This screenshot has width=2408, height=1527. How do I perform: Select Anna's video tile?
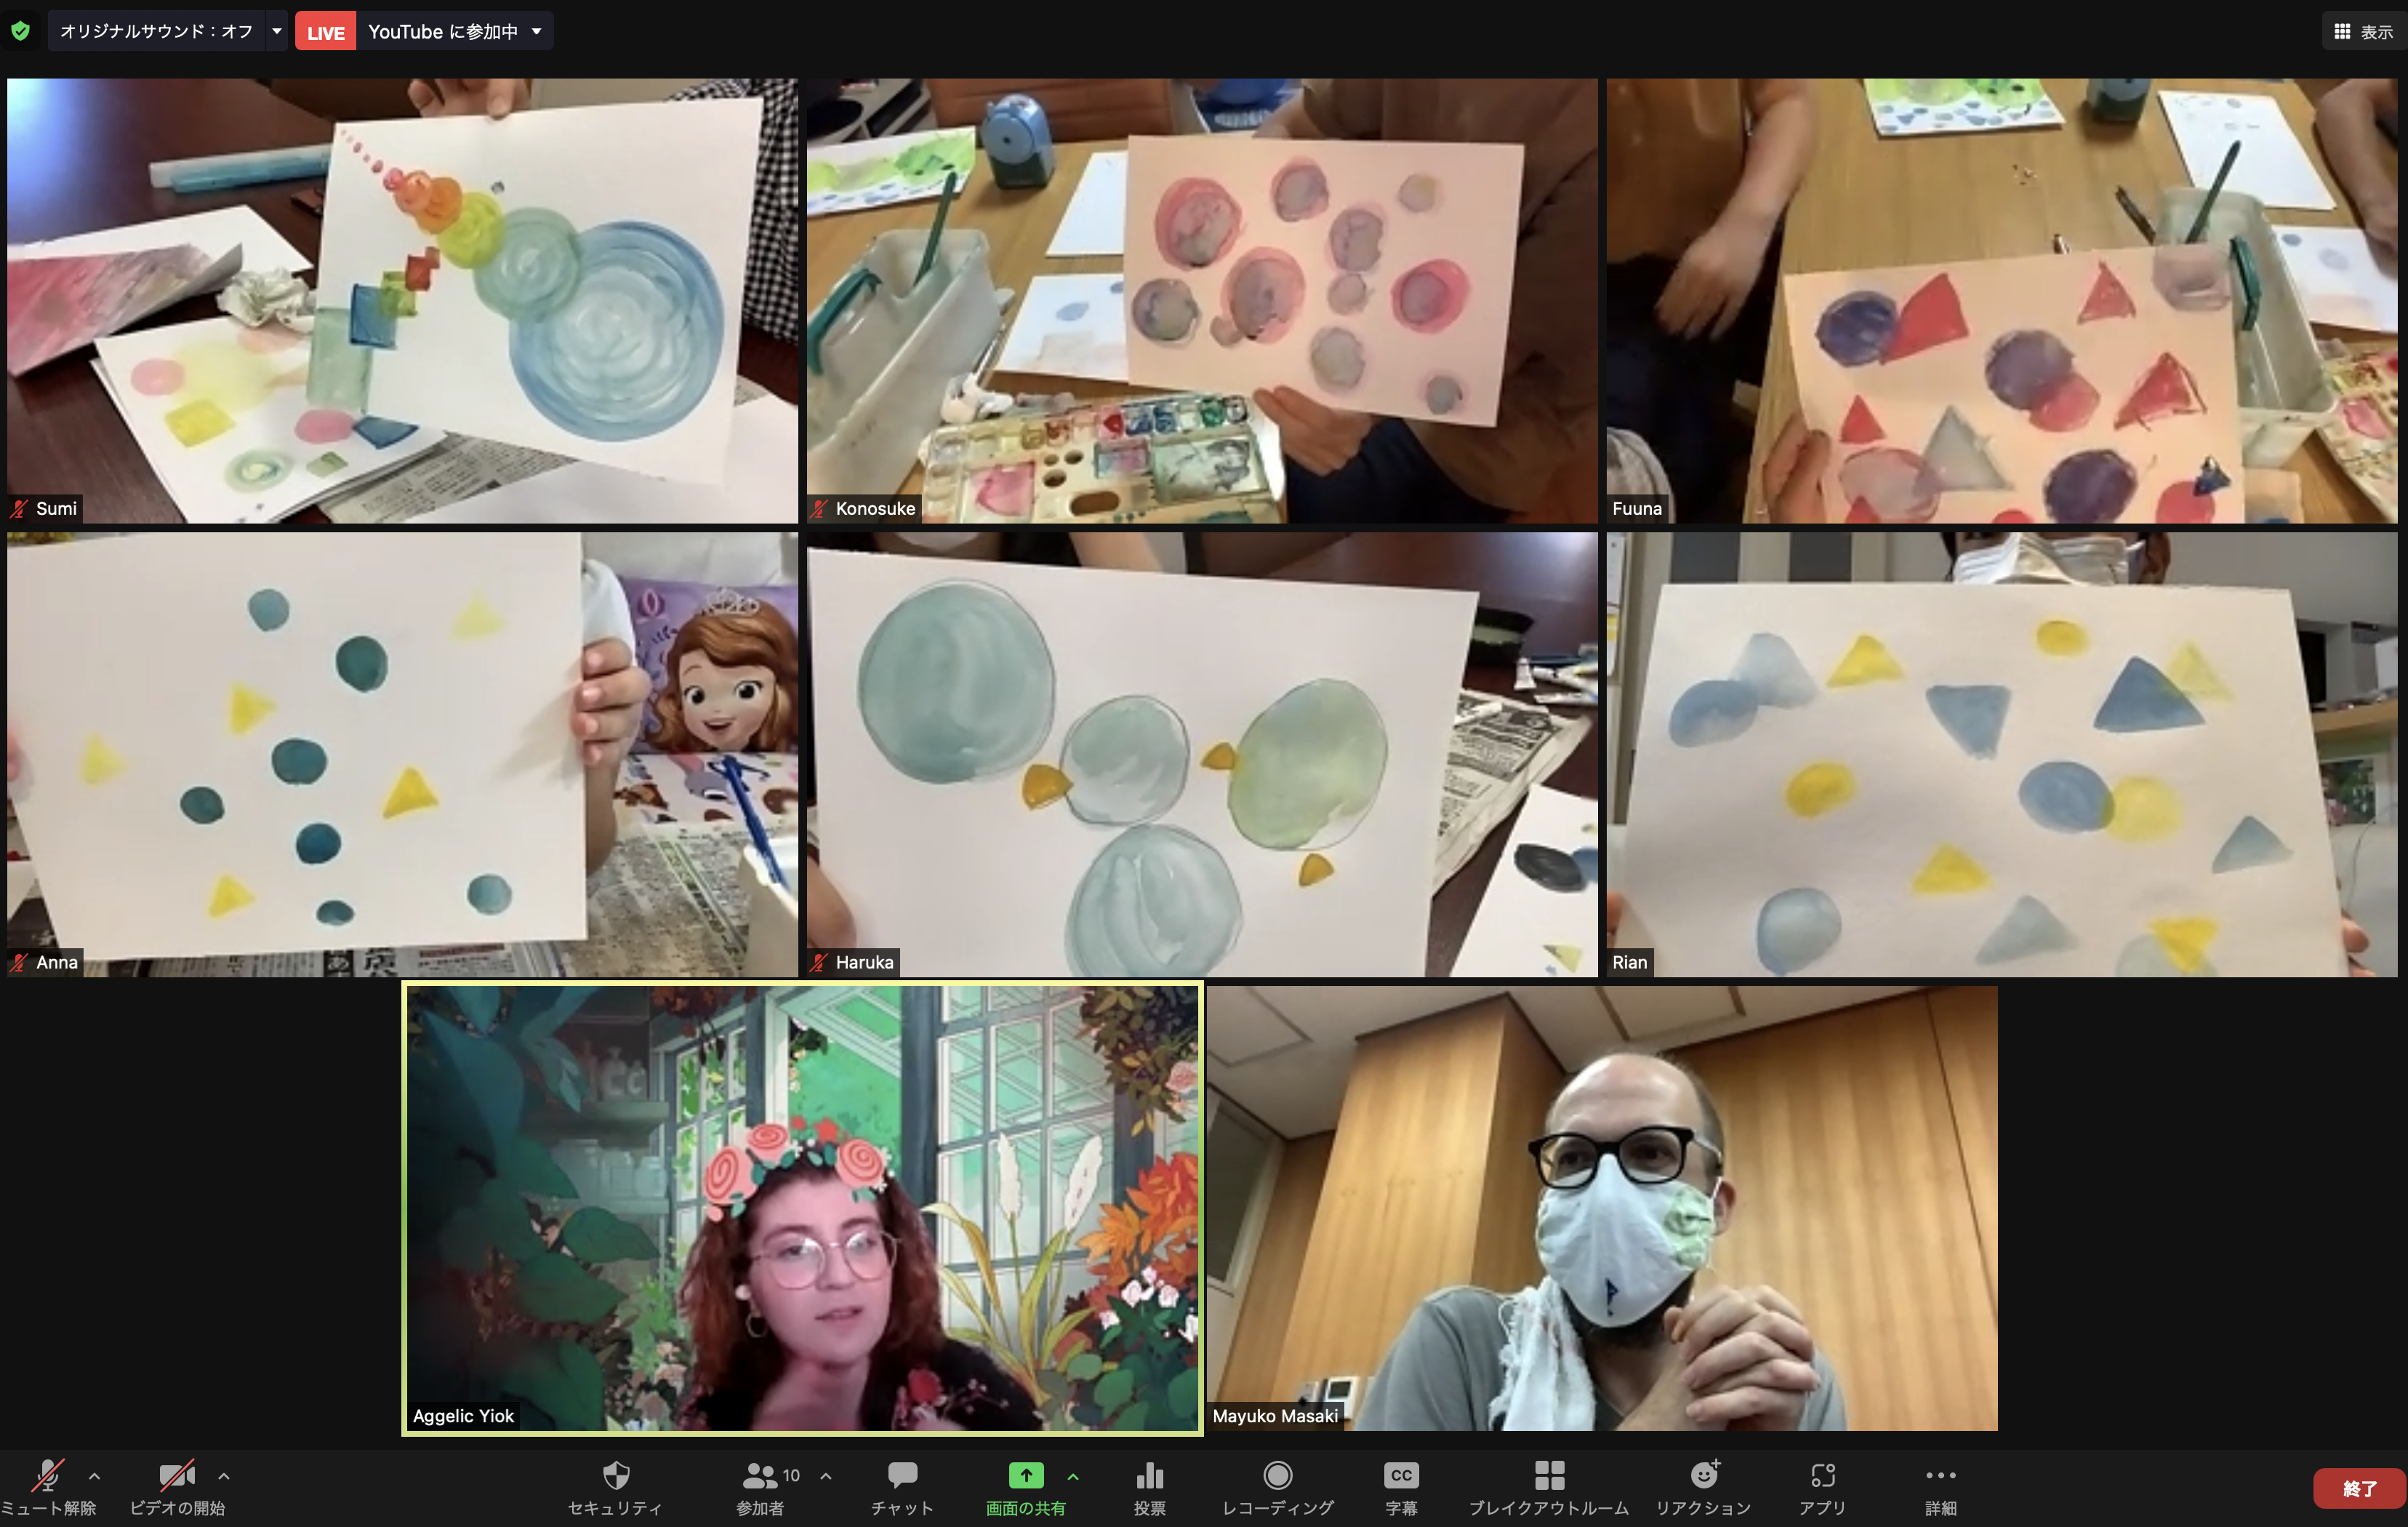[x=402, y=754]
